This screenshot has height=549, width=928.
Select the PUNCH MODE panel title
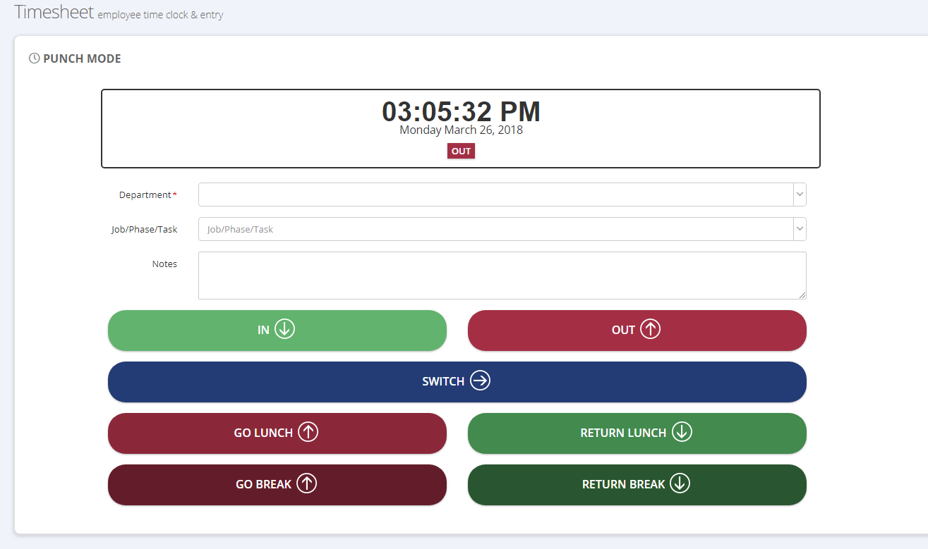pyautogui.click(x=82, y=58)
